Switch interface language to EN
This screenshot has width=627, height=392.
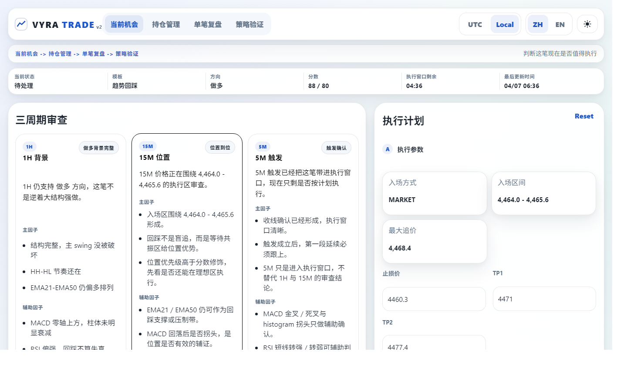click(x=560, y=24)
